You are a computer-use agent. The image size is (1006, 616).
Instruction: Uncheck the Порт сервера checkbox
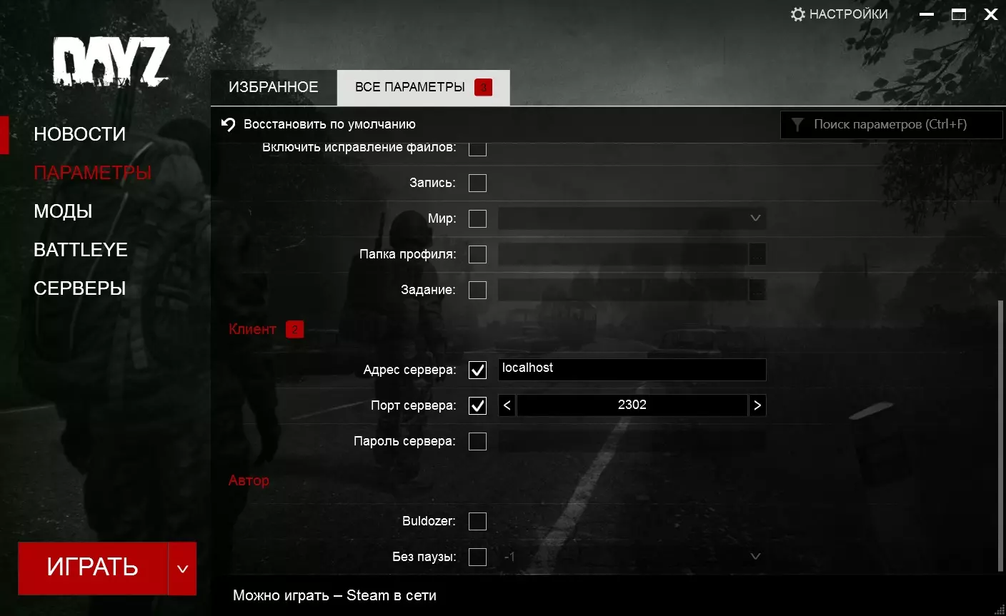point(477,405)
